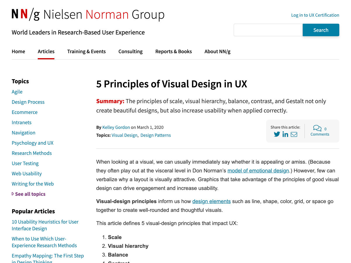Go to Consulting section
The width and height of the screenshot is (351, 263).
[x=130, y=51]
